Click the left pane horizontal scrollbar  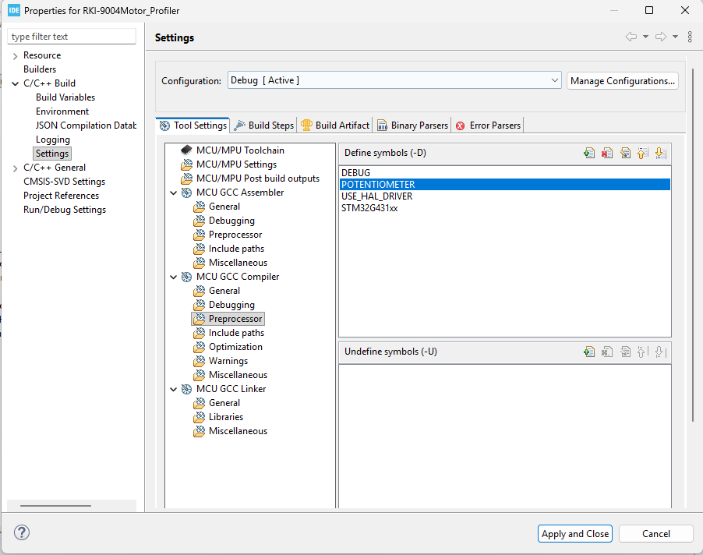55,506
